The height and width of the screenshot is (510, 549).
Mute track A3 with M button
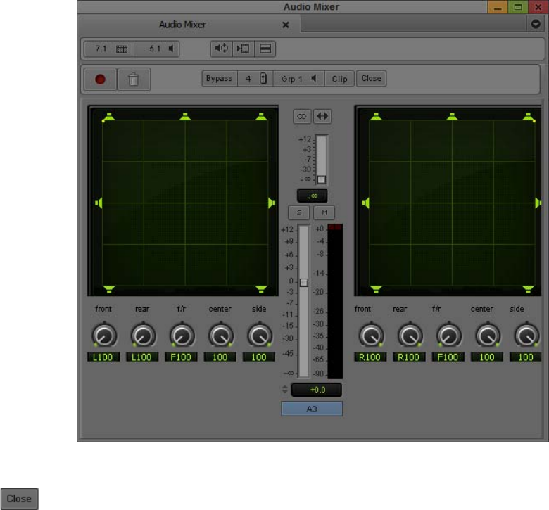click(x=324, y=212)
